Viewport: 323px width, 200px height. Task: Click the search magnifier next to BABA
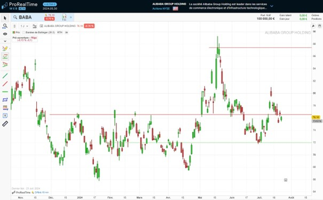coord(15,17)
